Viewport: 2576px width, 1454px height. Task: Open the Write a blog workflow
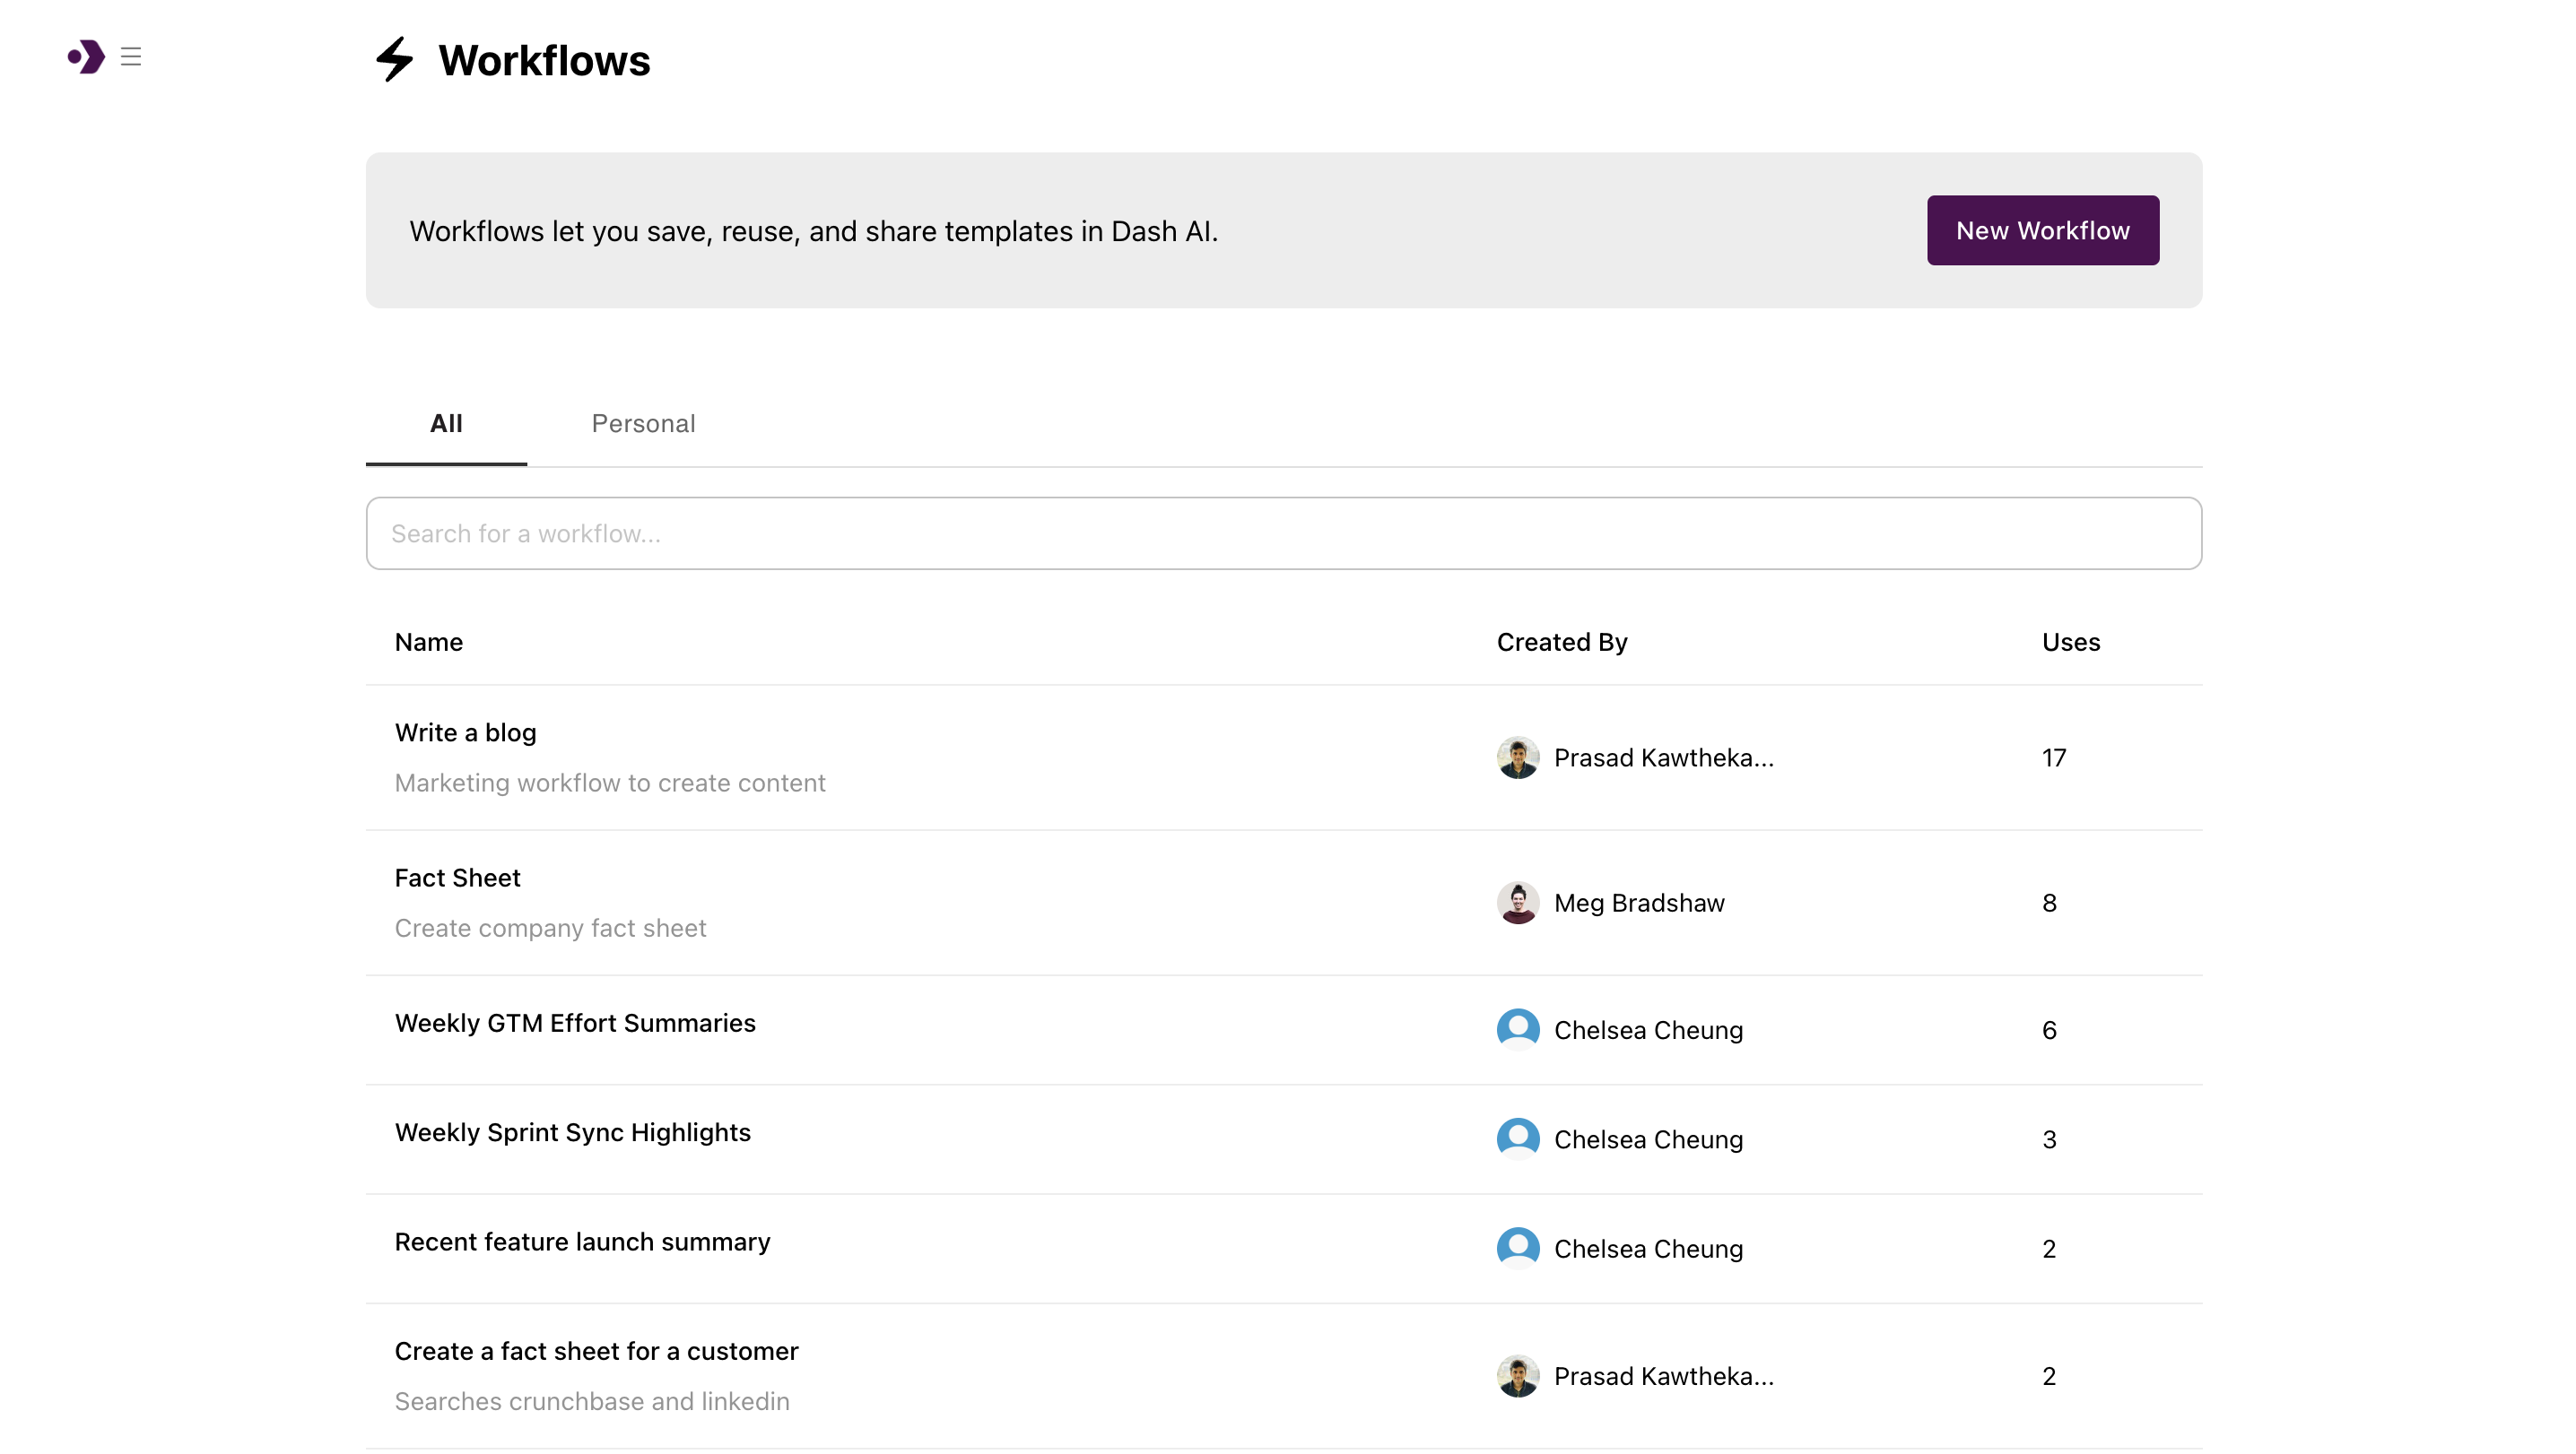click(465, 731)
